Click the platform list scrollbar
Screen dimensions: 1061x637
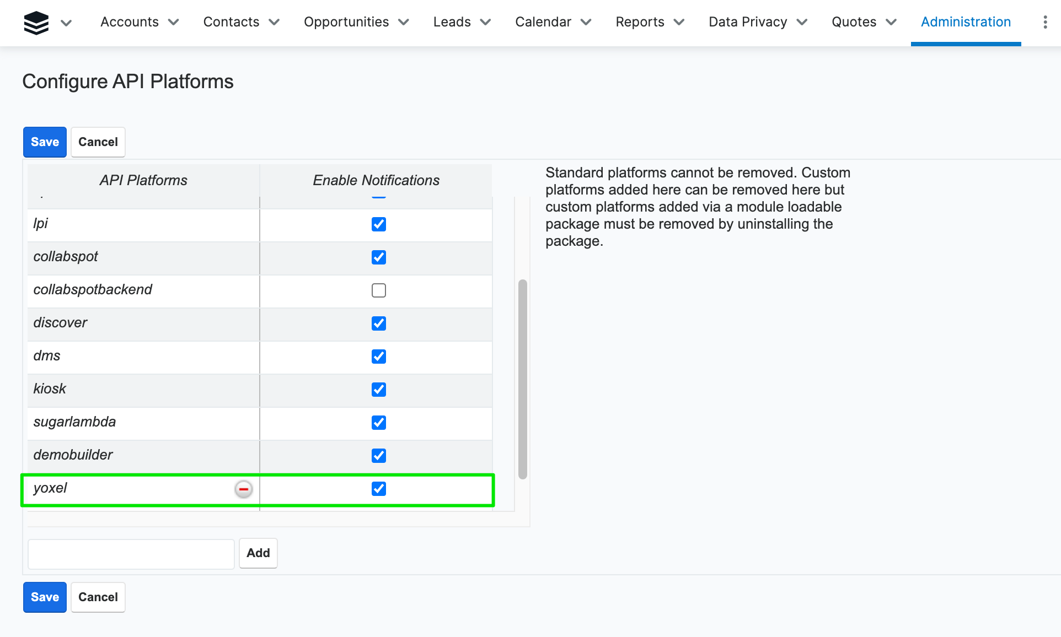click(523, 379)
